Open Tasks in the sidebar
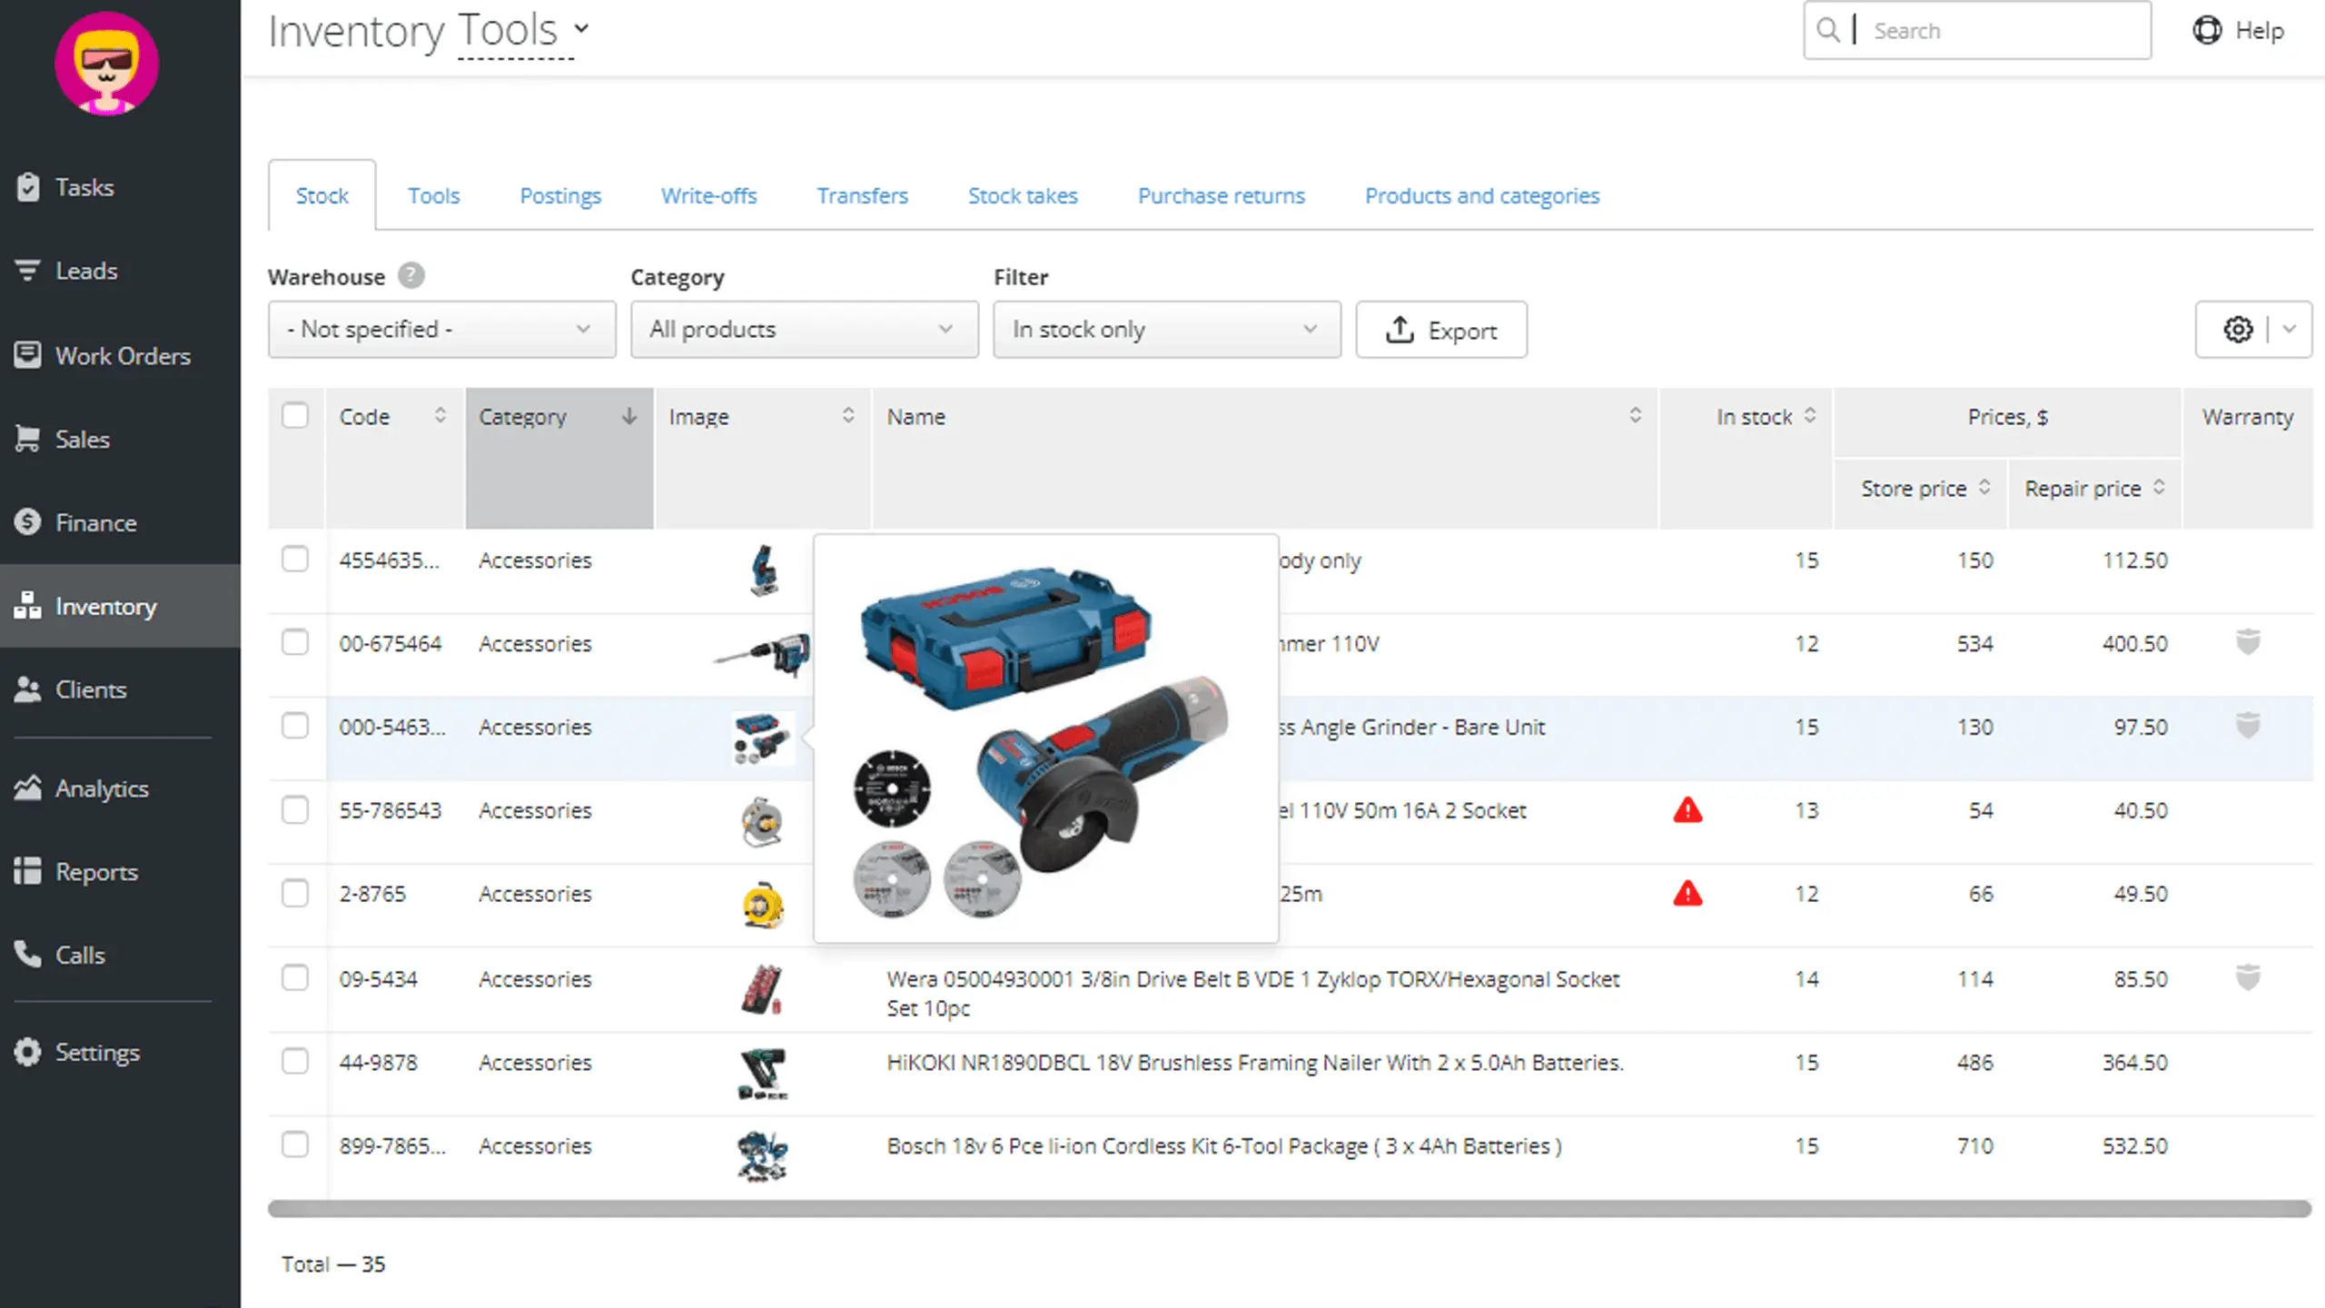 [x=65, y=187]
